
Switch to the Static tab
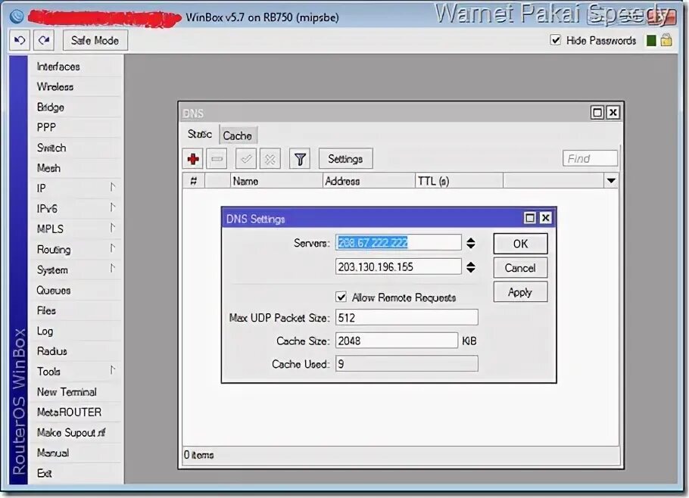tap(200, 135)
